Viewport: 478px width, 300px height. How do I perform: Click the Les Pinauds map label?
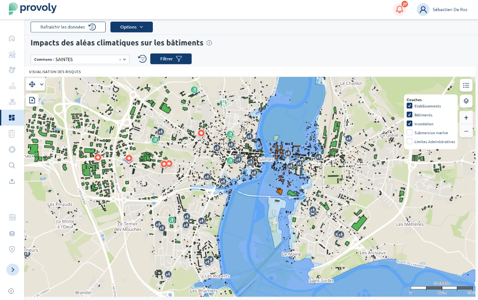[60, 204]
